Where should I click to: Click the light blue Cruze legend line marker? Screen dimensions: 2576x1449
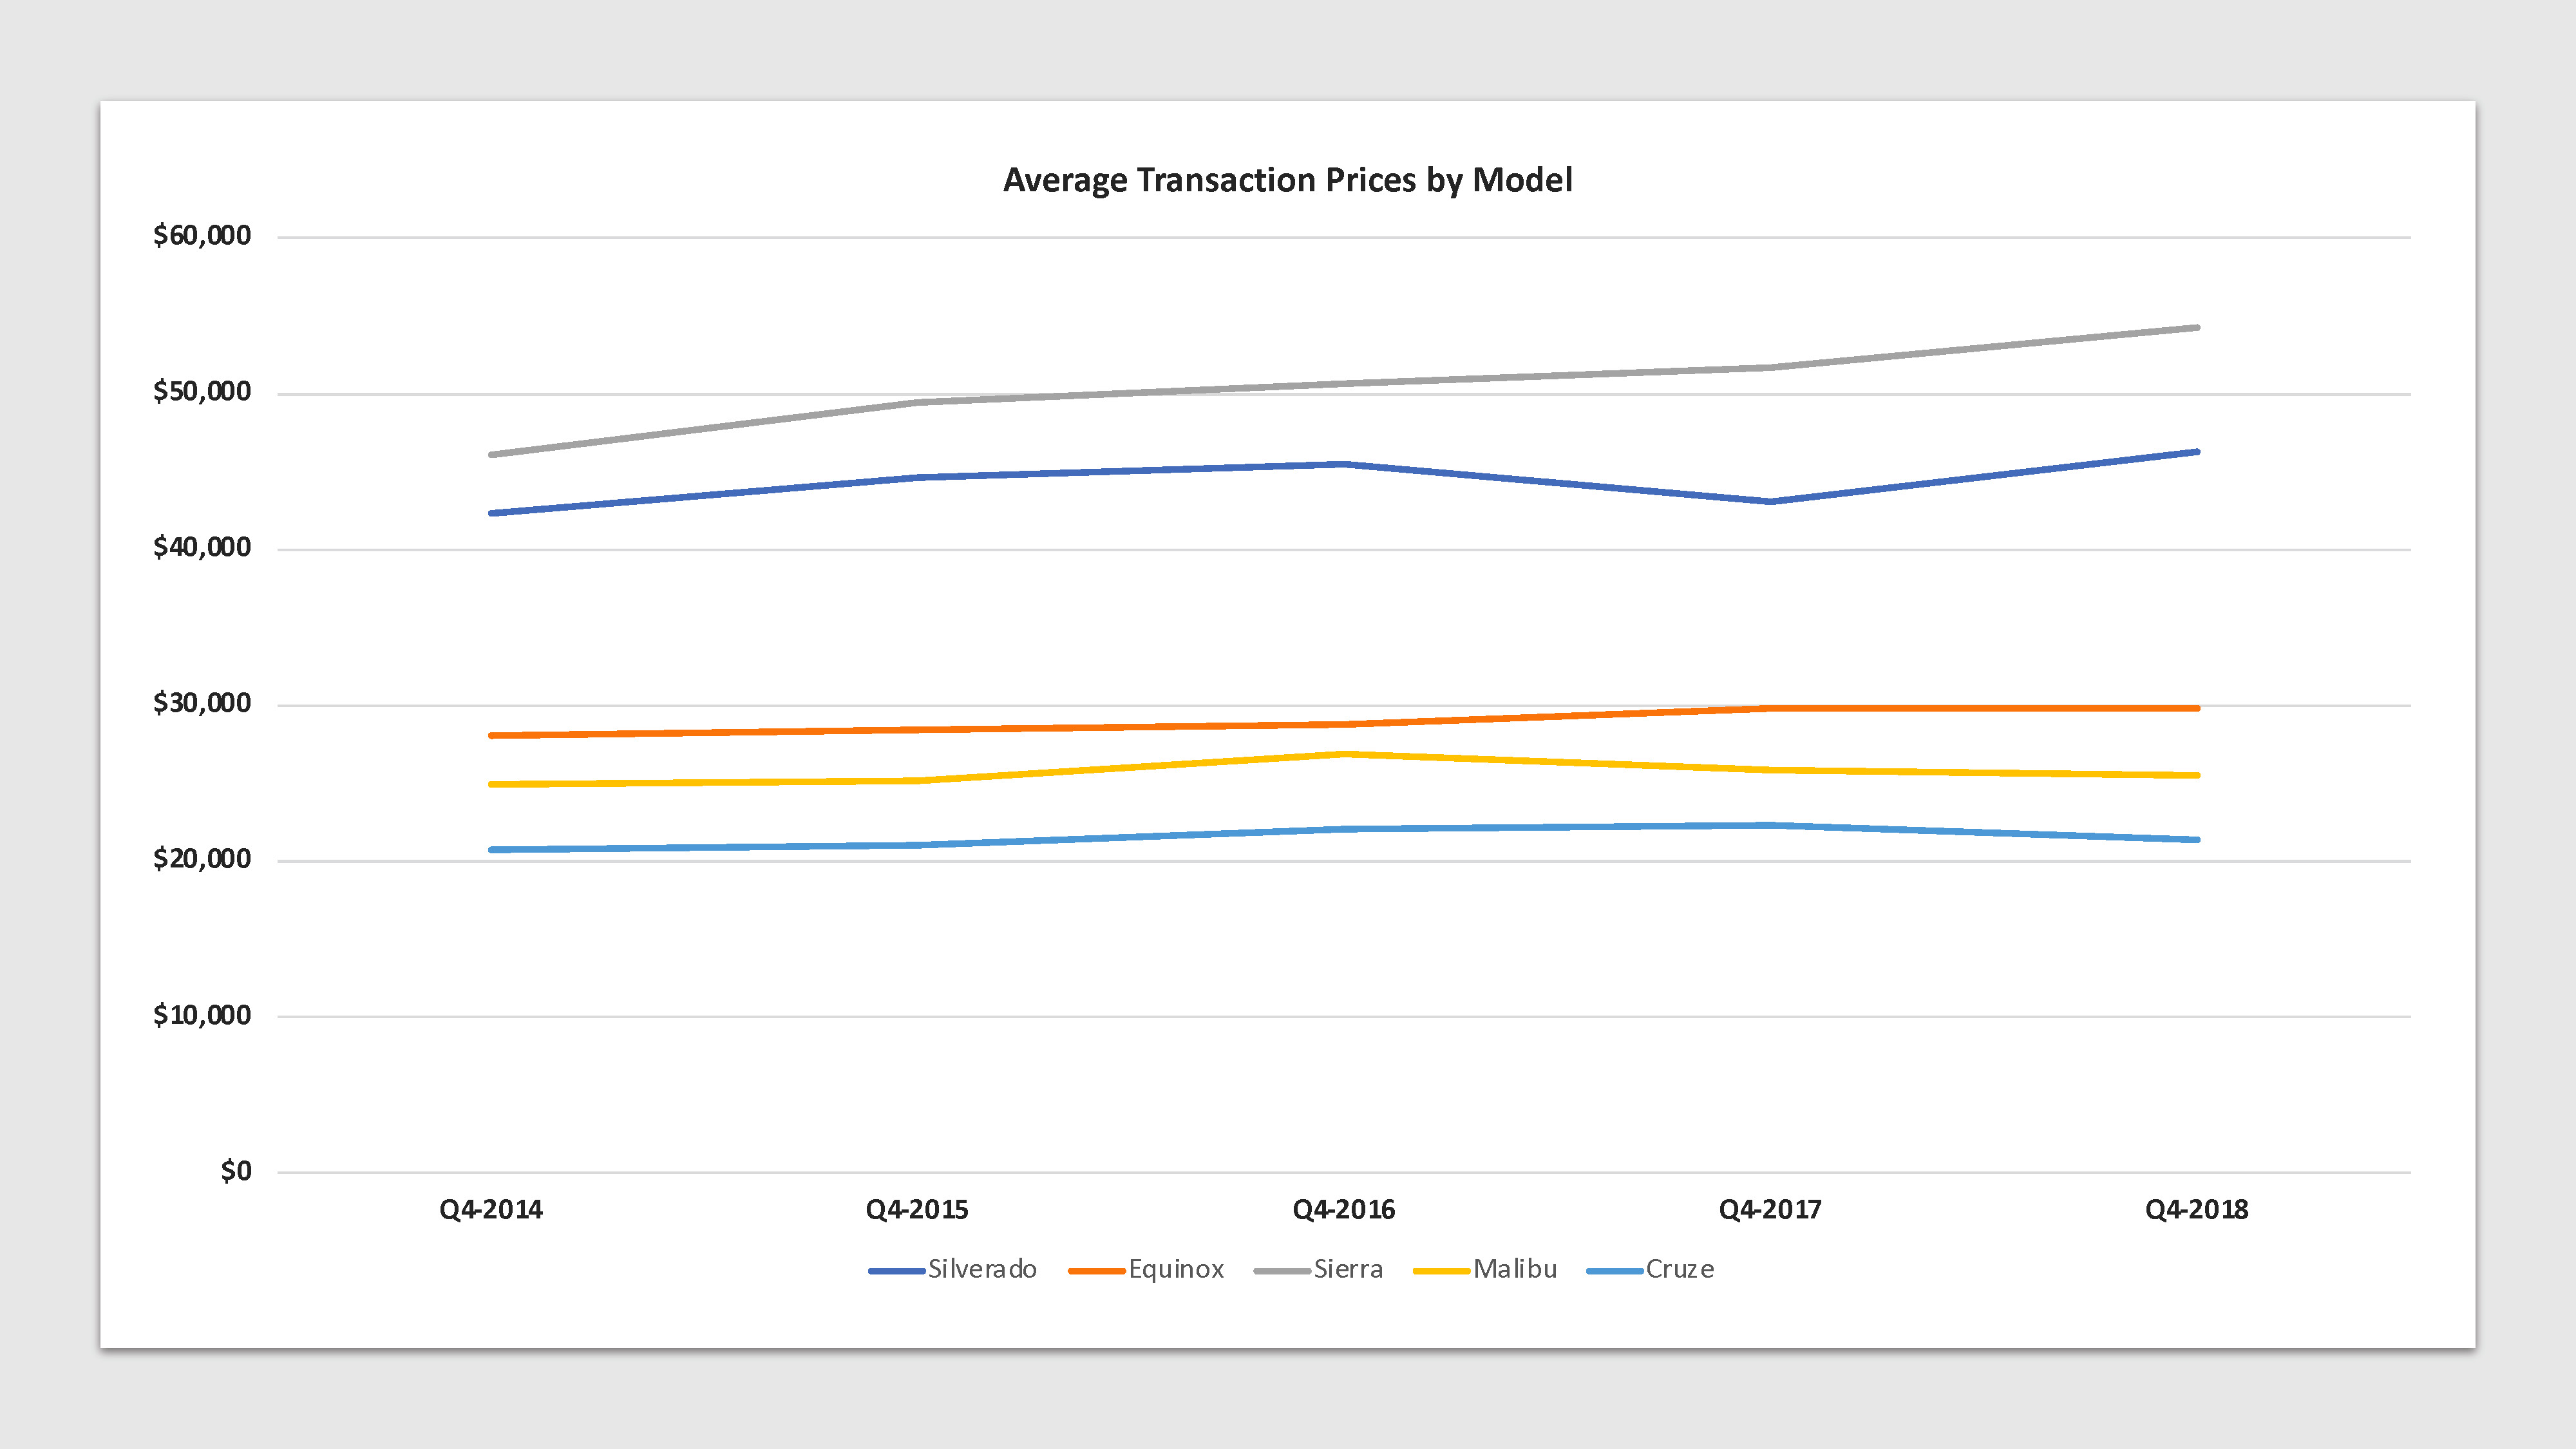(1614, 1271)
